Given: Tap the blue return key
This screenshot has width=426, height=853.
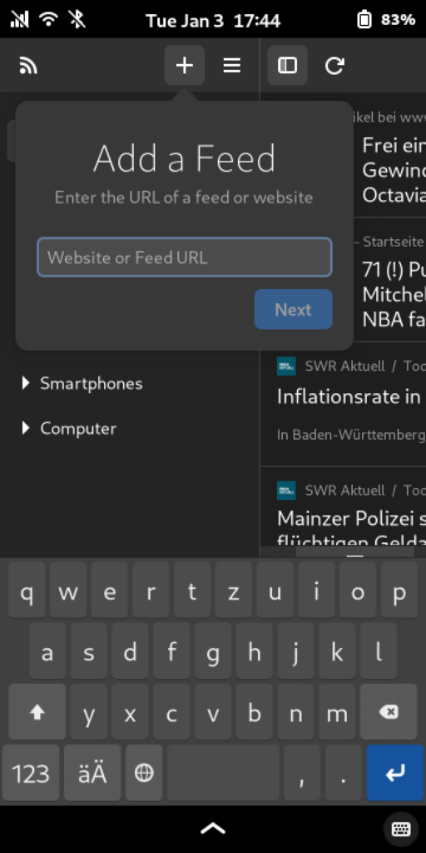Looking at the screenshot, I should pyautogui.click(x=395, y=773).
